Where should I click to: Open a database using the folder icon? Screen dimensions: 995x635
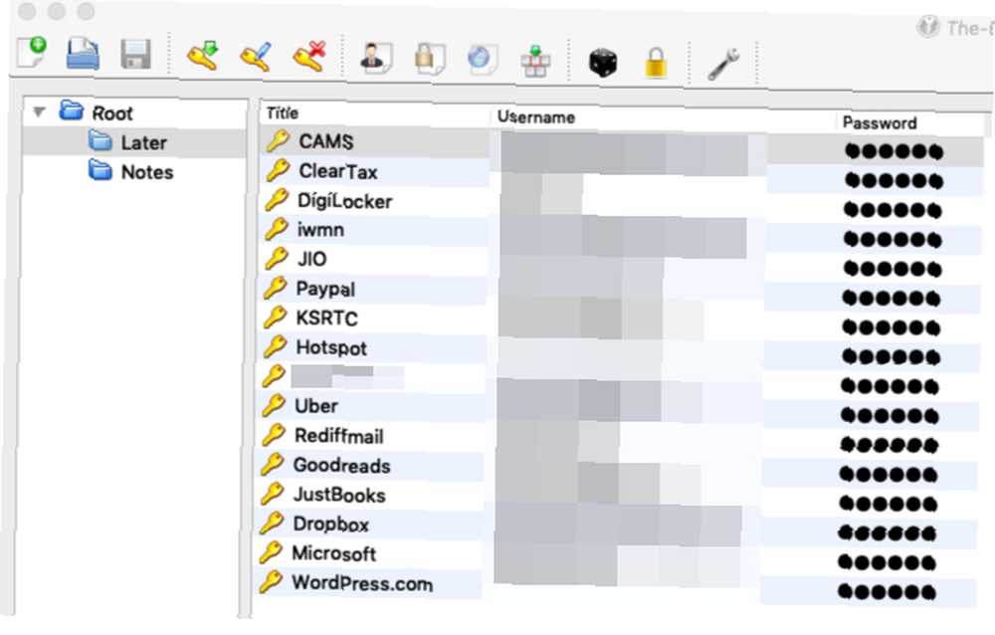84,54
